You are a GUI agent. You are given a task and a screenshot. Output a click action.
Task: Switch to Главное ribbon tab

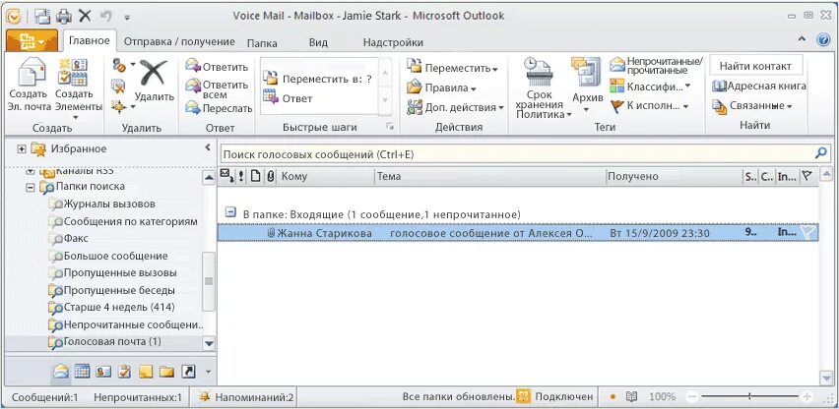click(90, 41)
